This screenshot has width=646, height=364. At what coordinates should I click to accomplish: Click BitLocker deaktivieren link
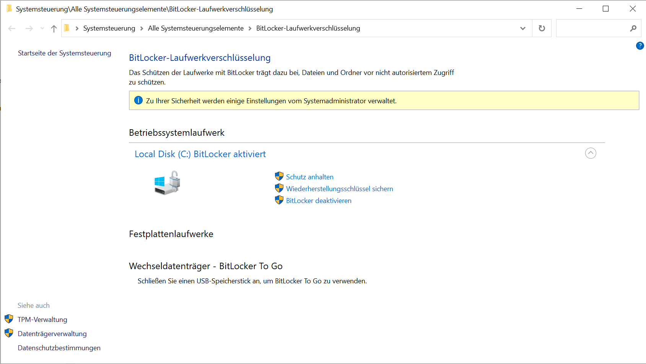(319, 201)
